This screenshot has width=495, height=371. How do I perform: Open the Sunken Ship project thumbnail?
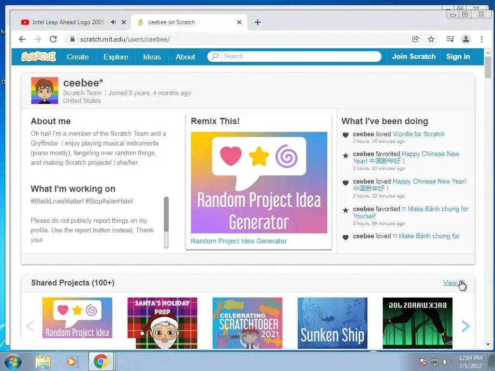pos(333,323)
